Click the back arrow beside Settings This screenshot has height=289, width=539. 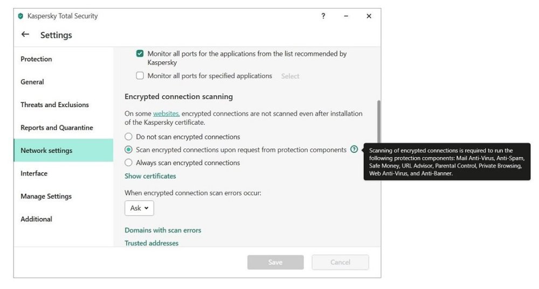[25, 35]
